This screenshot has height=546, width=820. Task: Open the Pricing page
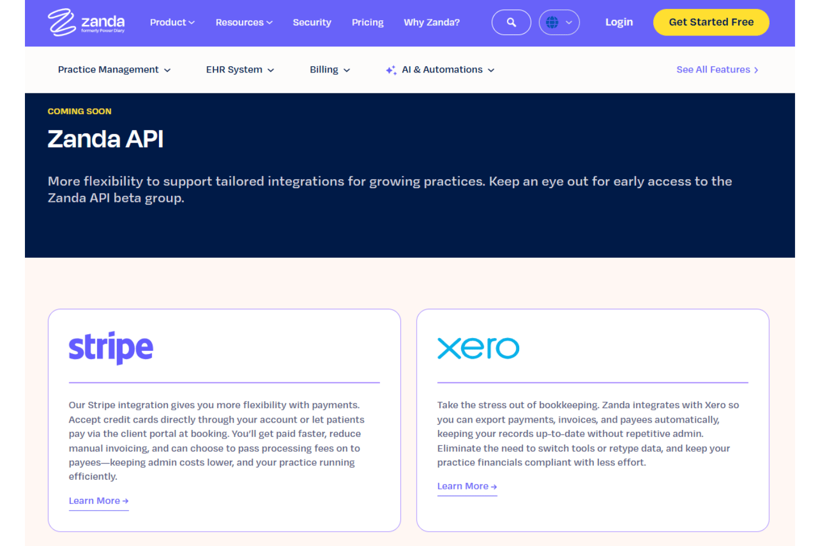pyautogui.click(x=367, y=23)
